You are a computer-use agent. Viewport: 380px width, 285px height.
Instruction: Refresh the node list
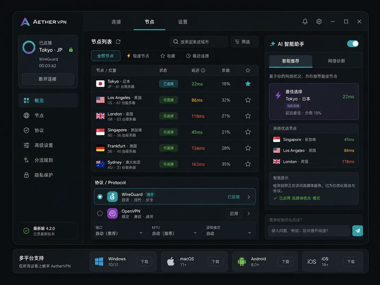click(x=118, y=42)
